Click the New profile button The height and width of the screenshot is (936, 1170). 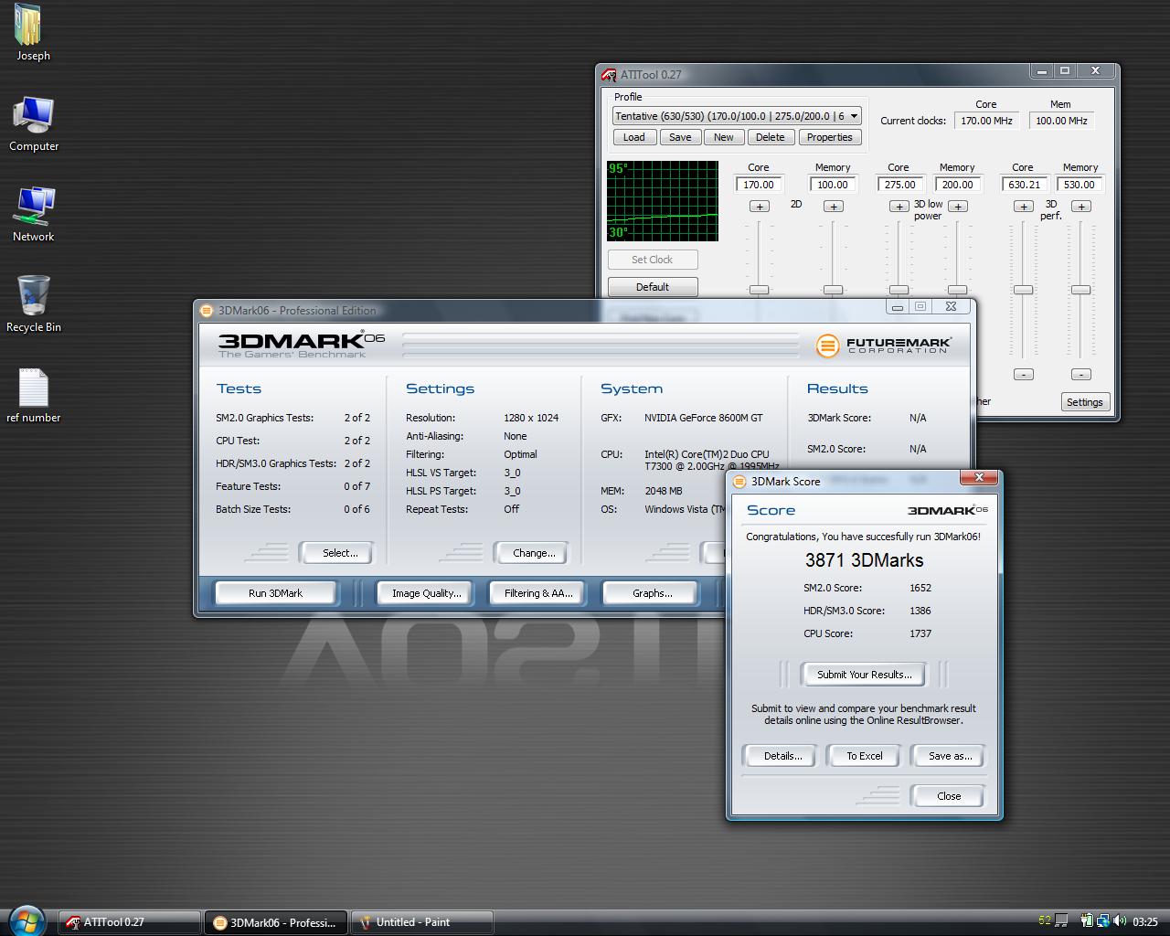pos(724,137)
